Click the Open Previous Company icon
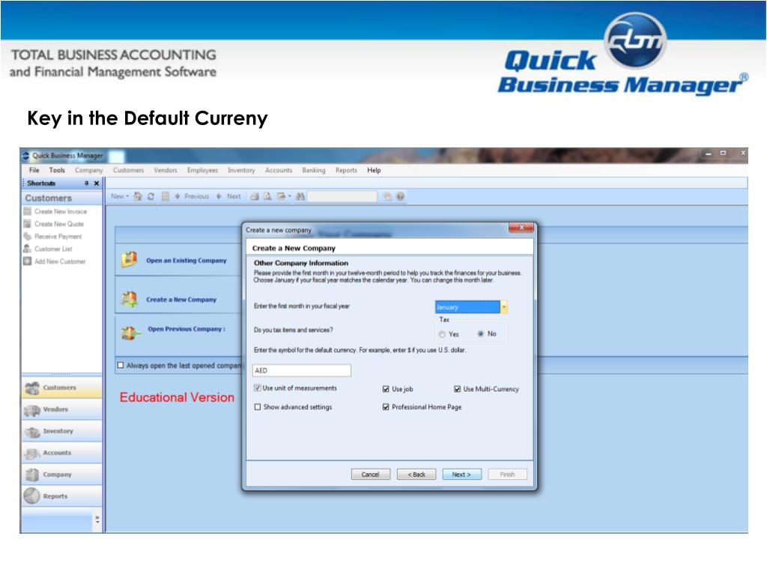Screen dimensions: 767x575 [x=130, y=333]
